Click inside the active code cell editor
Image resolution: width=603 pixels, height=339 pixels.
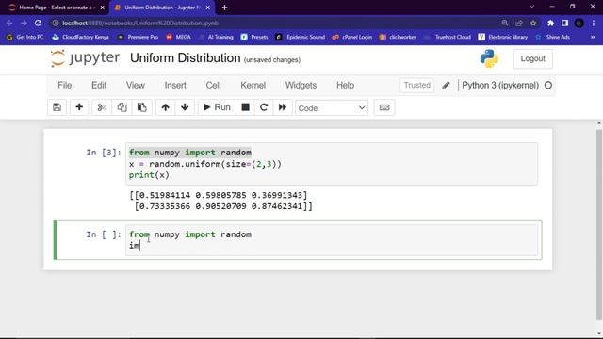coord(332,240)
